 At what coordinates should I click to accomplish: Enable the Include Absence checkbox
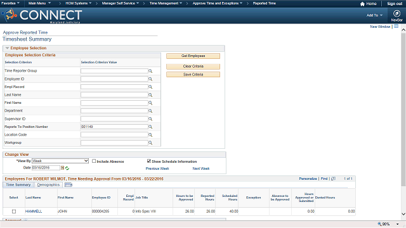click(94, 161)
